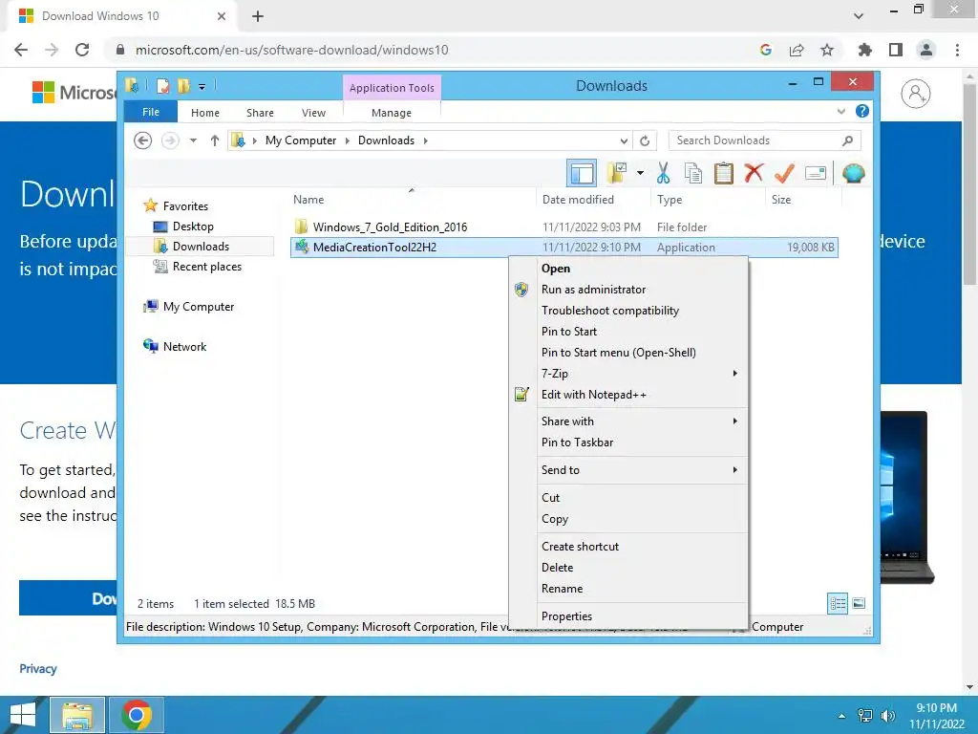Expand Downloads breadcrumb arrow in address bar
This screenshot has height=734, width=978.
click(x=425, y=140)
